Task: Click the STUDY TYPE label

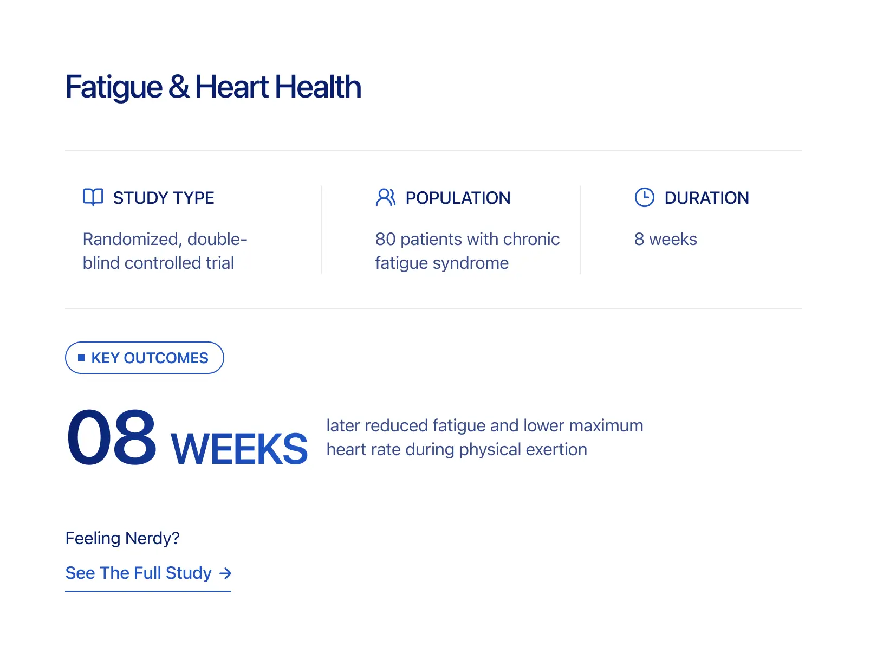Action: 164,198
